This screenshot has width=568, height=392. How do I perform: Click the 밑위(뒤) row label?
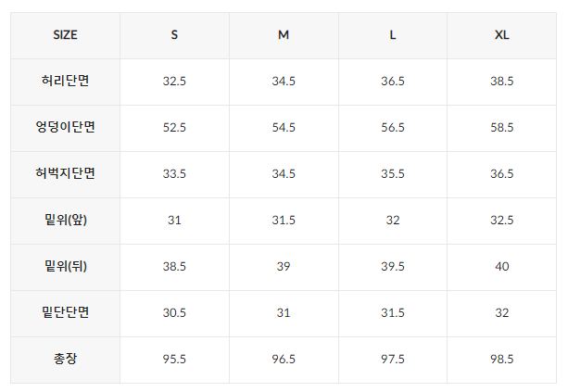tap(66, 266)
